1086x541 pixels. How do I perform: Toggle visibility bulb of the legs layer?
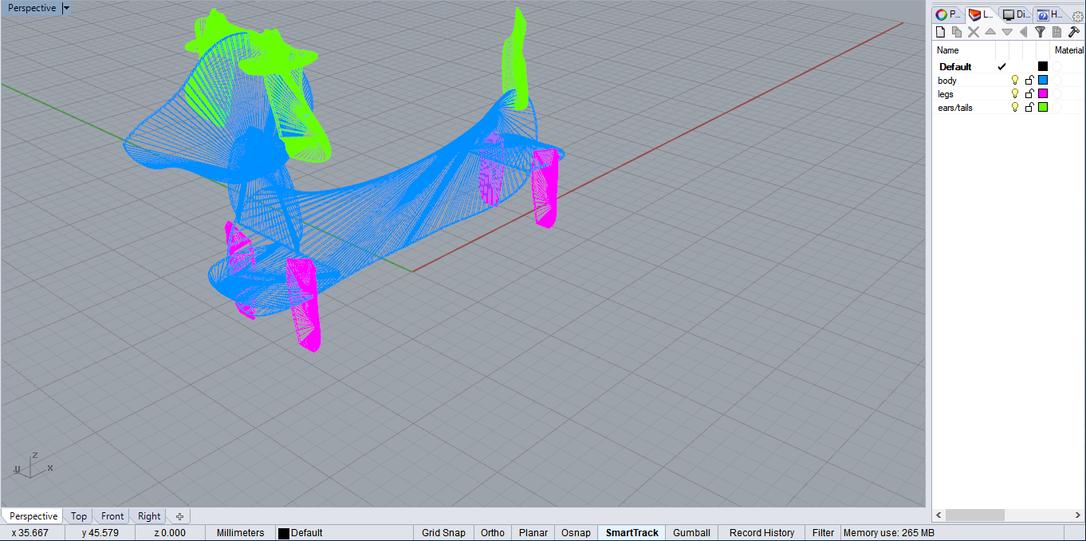coord(1015,94)
